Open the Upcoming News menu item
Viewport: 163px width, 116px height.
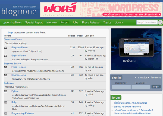[x=12, y=23]
